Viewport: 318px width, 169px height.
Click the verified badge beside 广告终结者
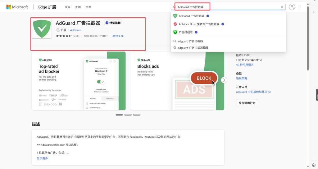pos(196,32)
